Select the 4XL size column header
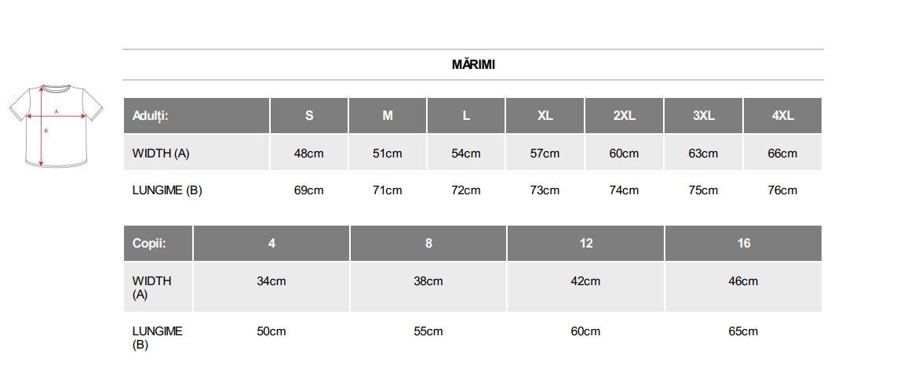 coord(782,115)
